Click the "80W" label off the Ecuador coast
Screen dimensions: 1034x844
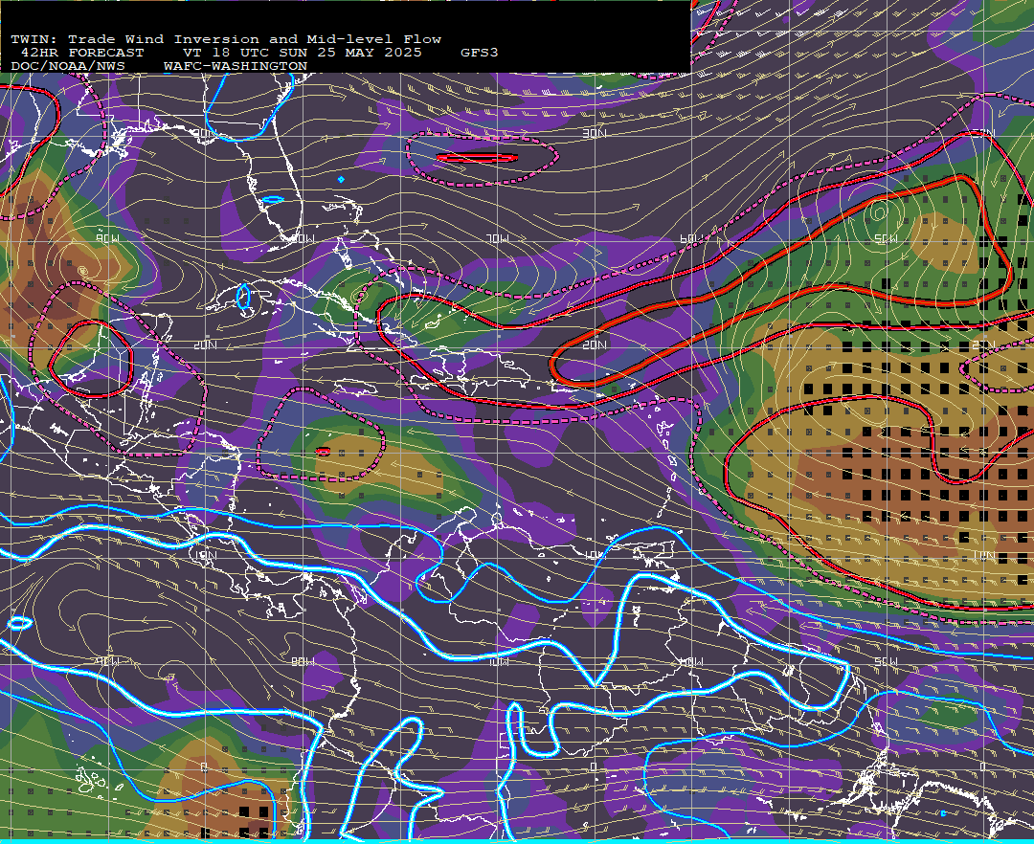tap(303, 661)
